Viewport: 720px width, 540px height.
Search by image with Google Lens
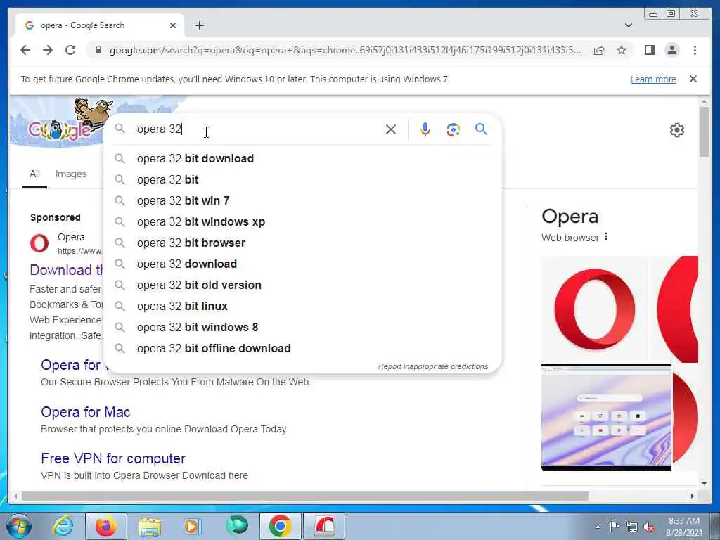[x=454, y=129]
